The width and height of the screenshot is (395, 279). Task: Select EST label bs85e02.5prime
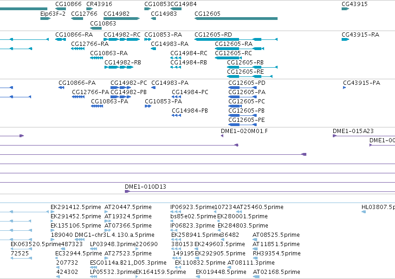pos(193,216)
